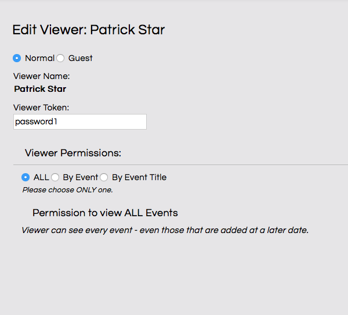The image size is (348, 315).
Task: Click the bold Patrick Star name text
Action: tap(40, 89)
